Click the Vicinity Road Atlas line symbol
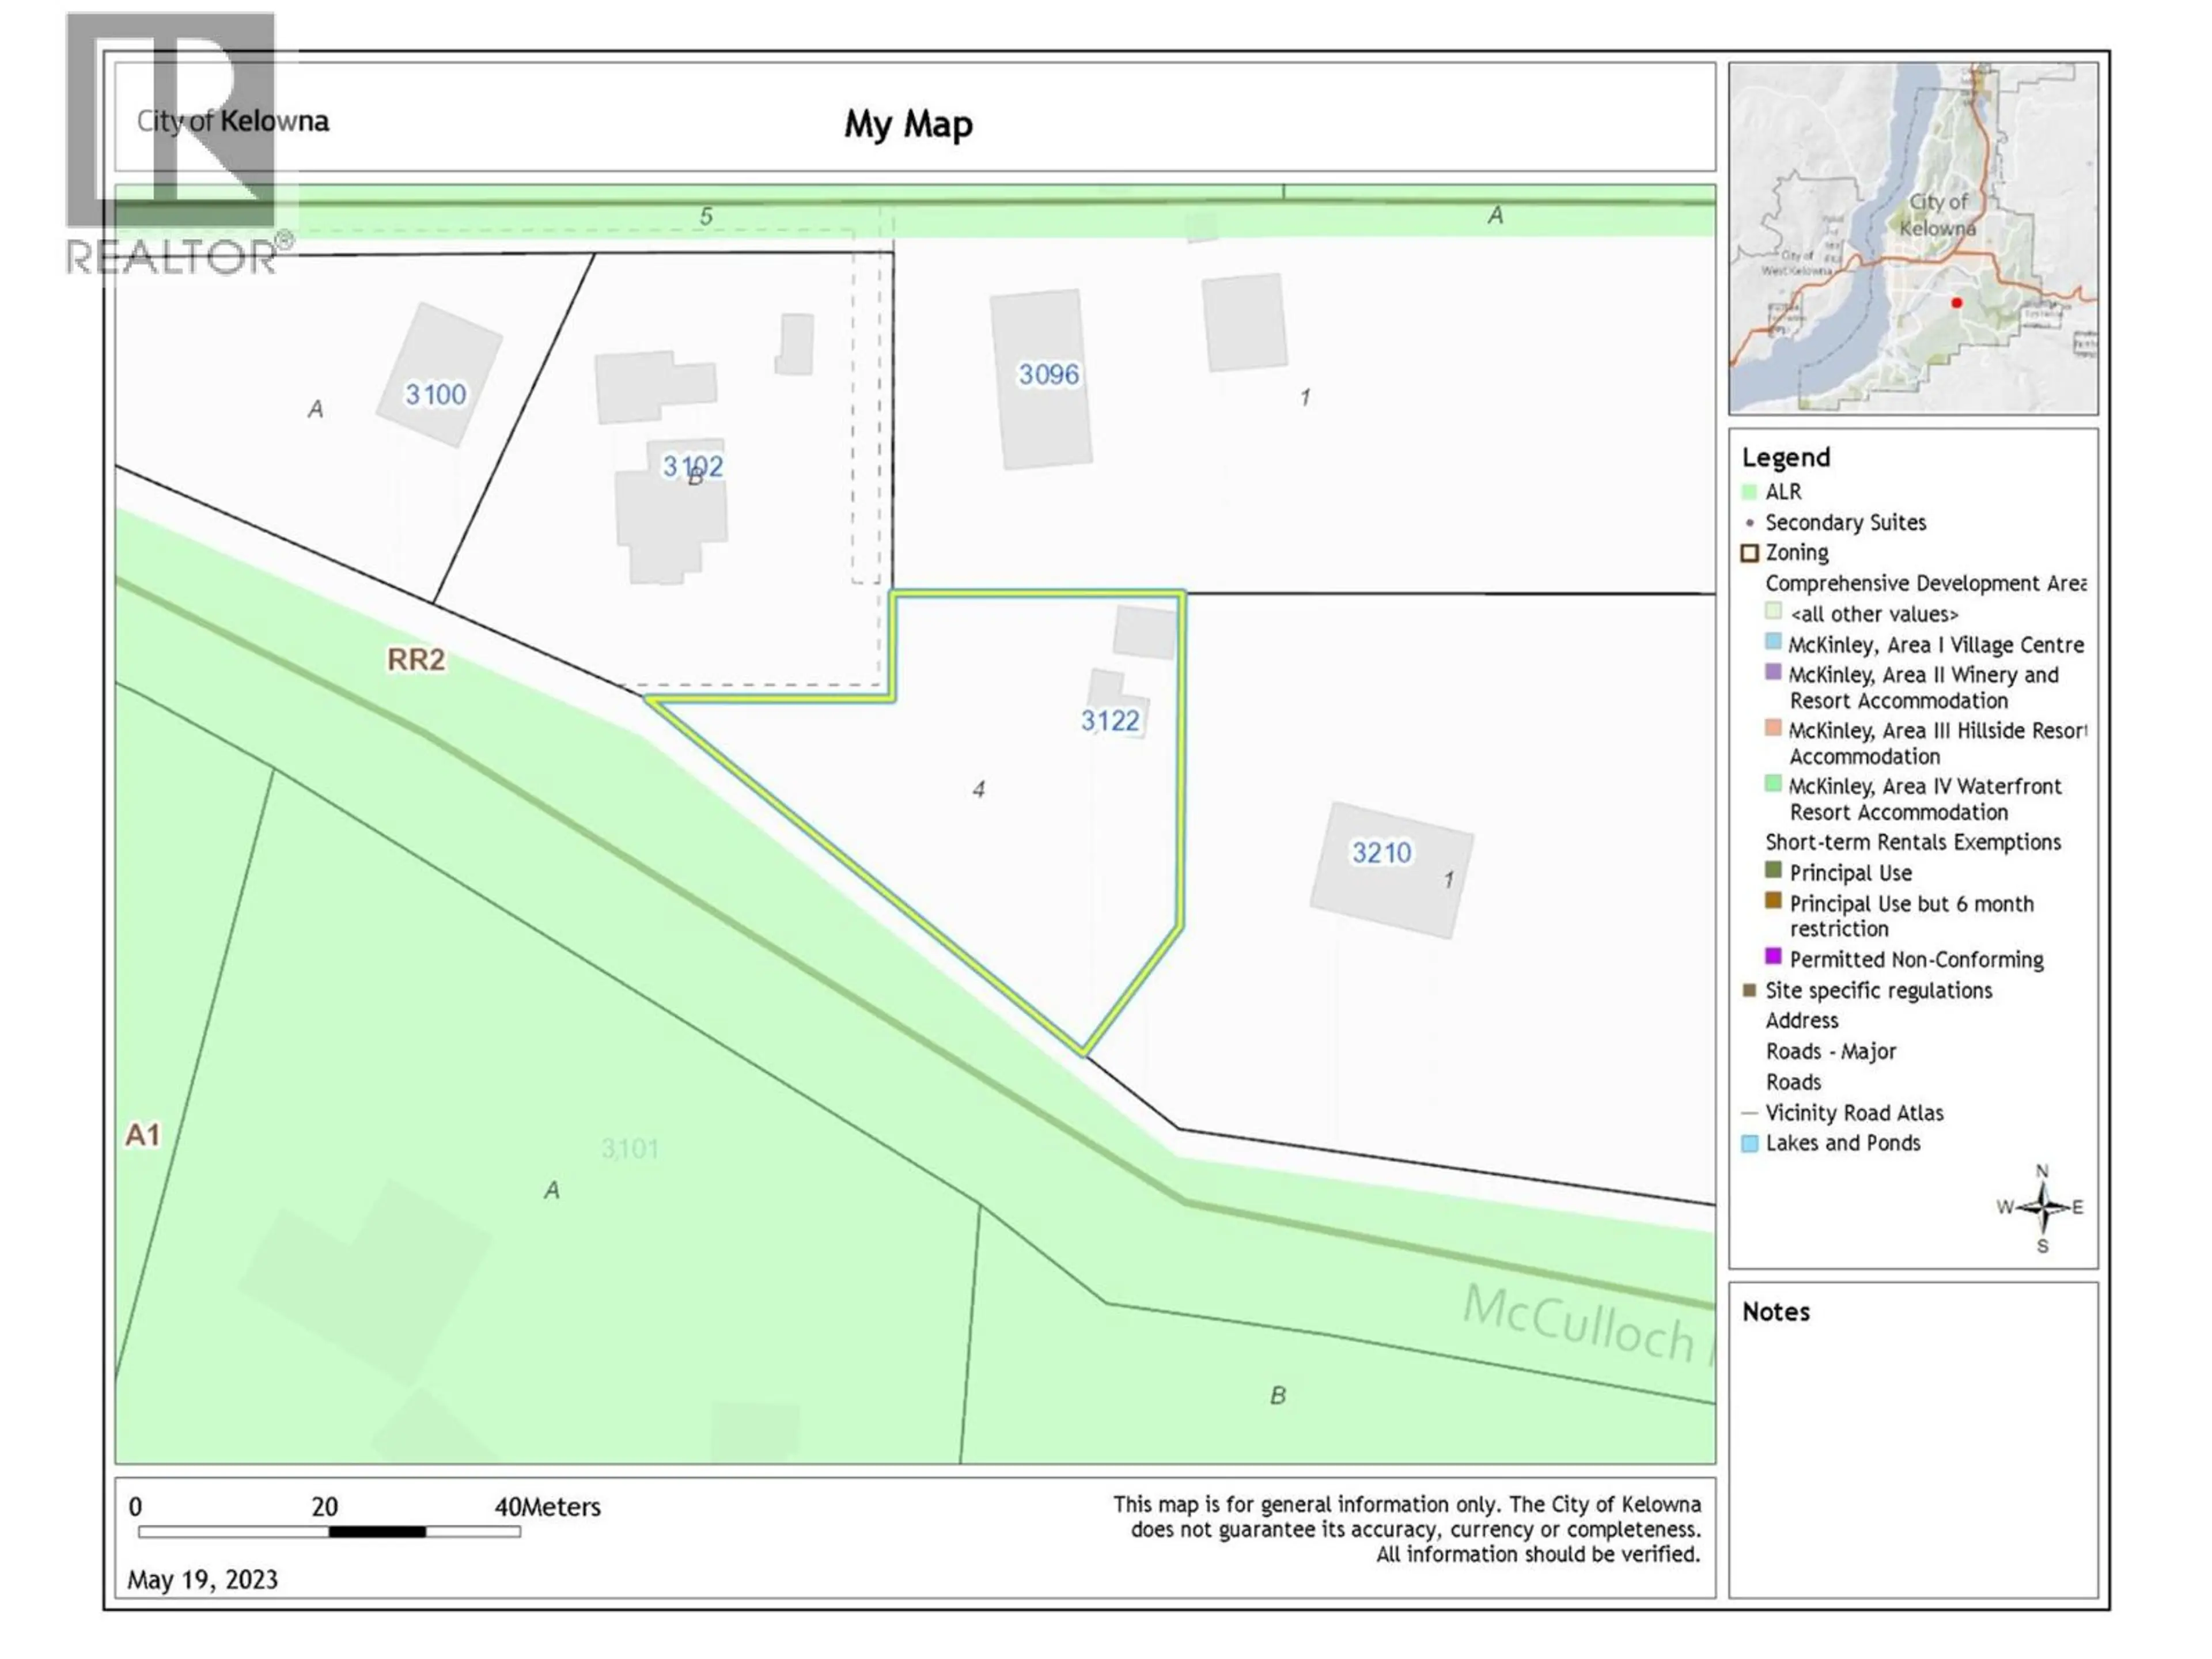2212x1659 pixels. click(1749, 1113)
